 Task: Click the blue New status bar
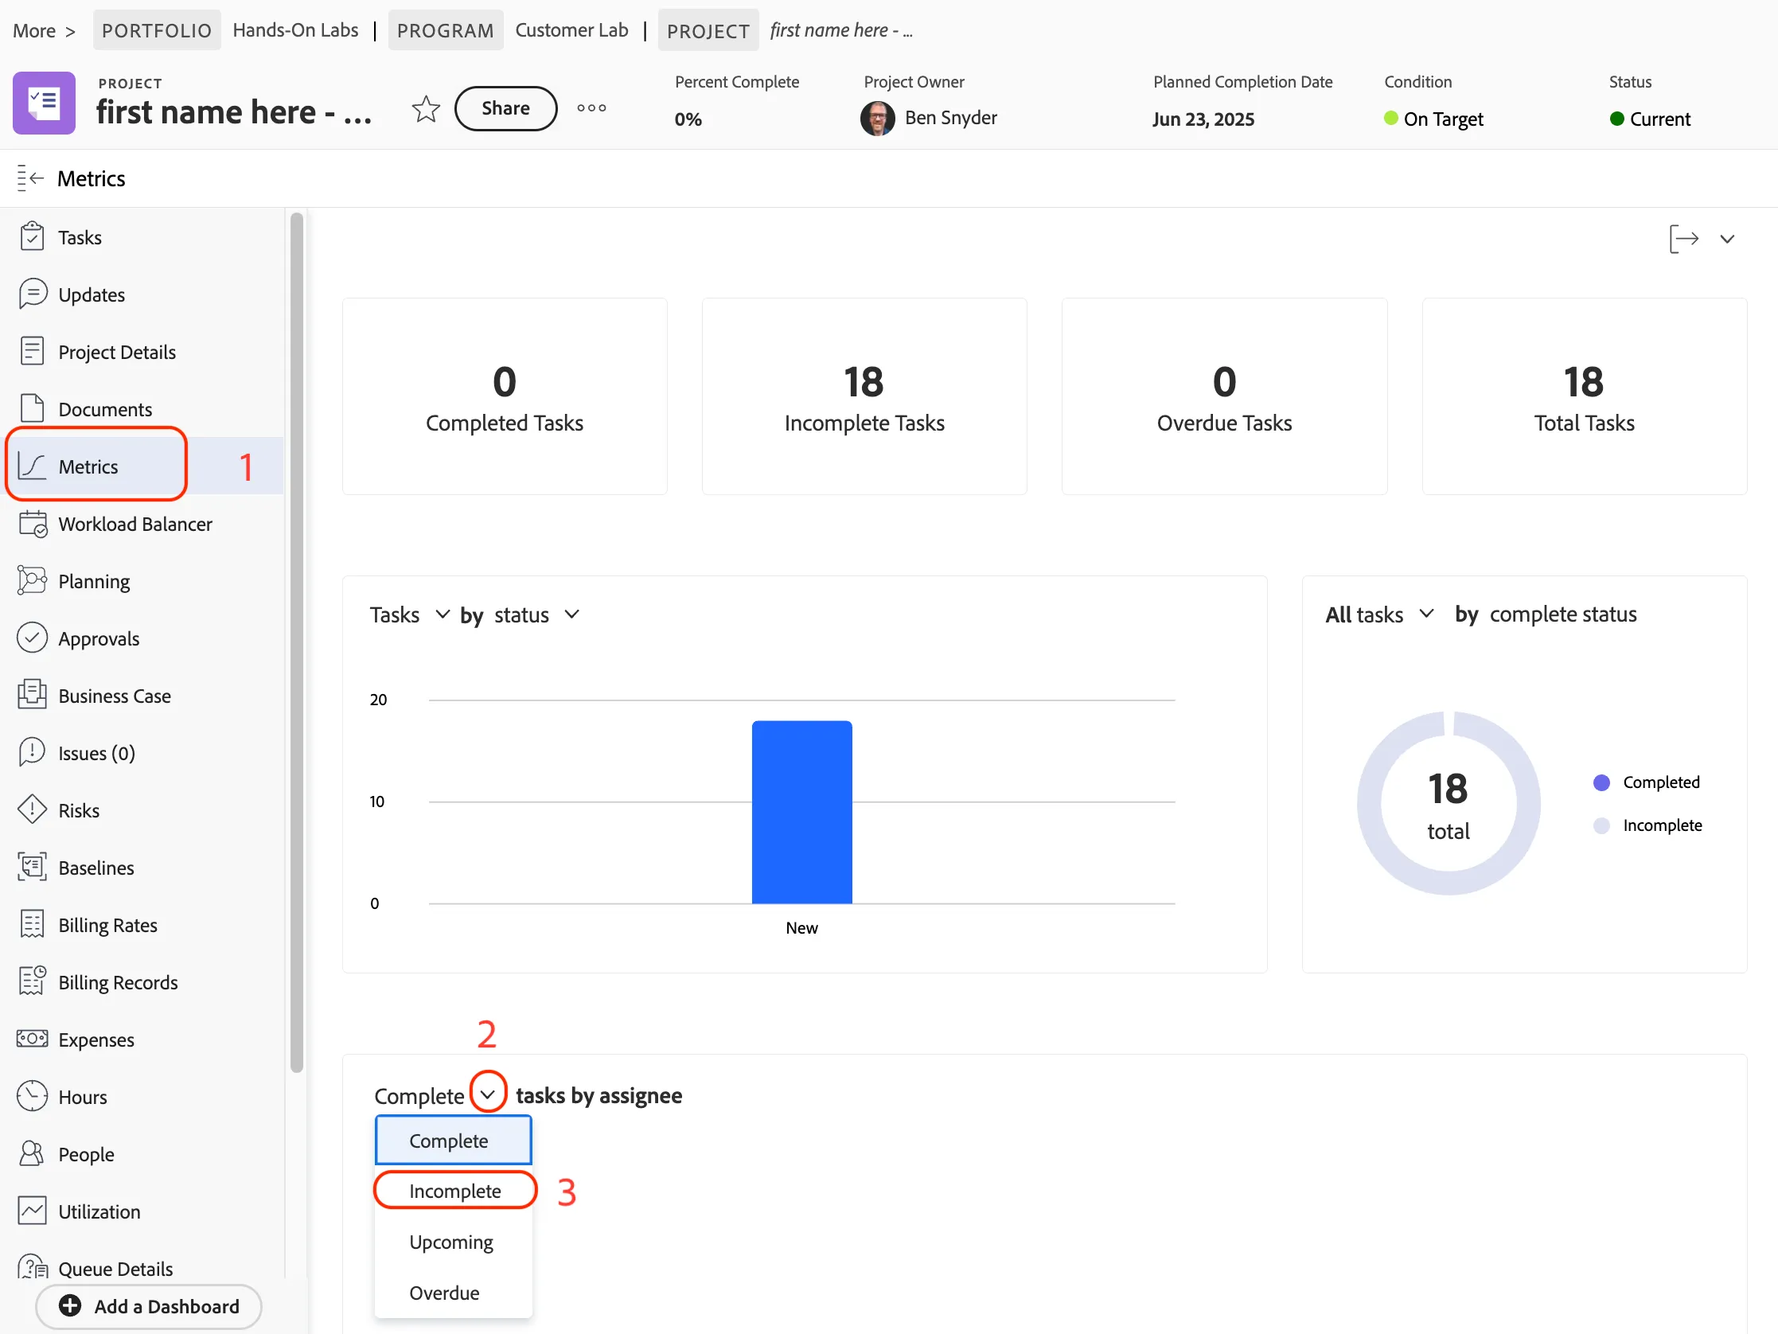[801, 811]
